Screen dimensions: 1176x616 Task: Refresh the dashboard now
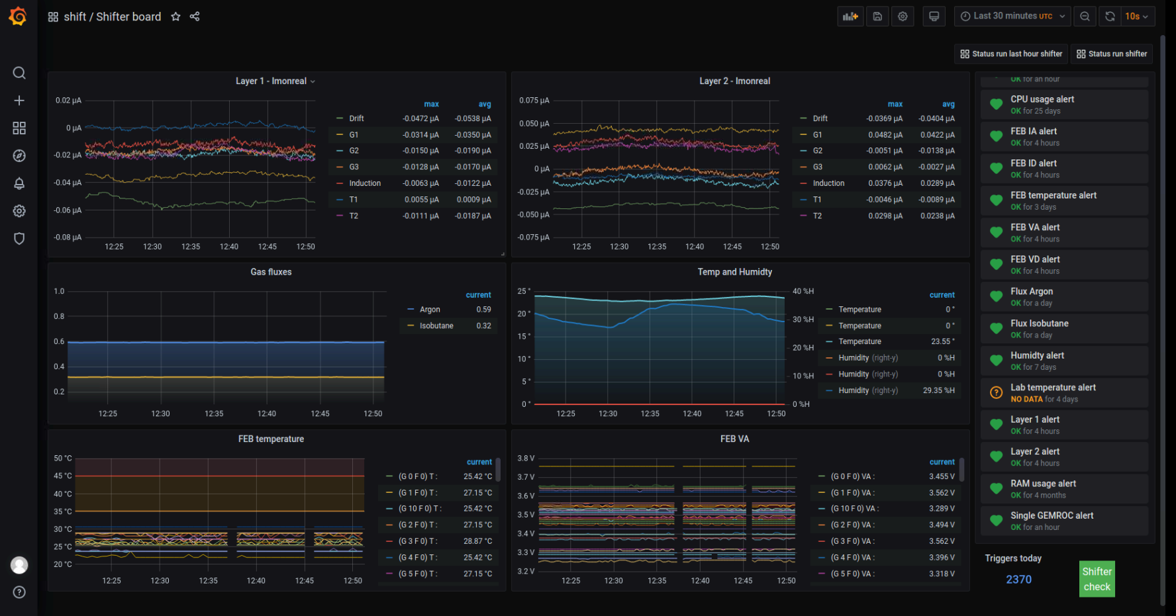(1110, 17)
